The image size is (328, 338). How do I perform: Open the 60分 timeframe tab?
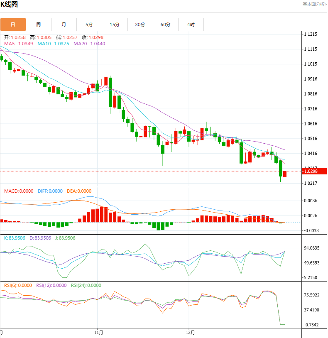click(x=166, y=24)
